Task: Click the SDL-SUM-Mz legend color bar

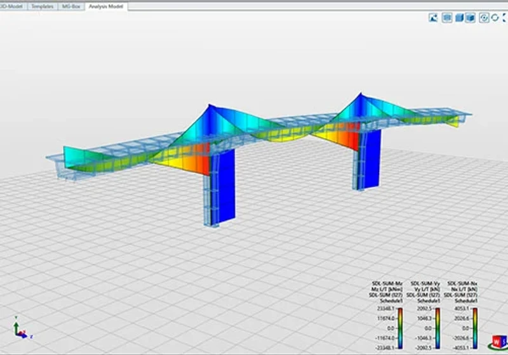Action: [400, 328]
